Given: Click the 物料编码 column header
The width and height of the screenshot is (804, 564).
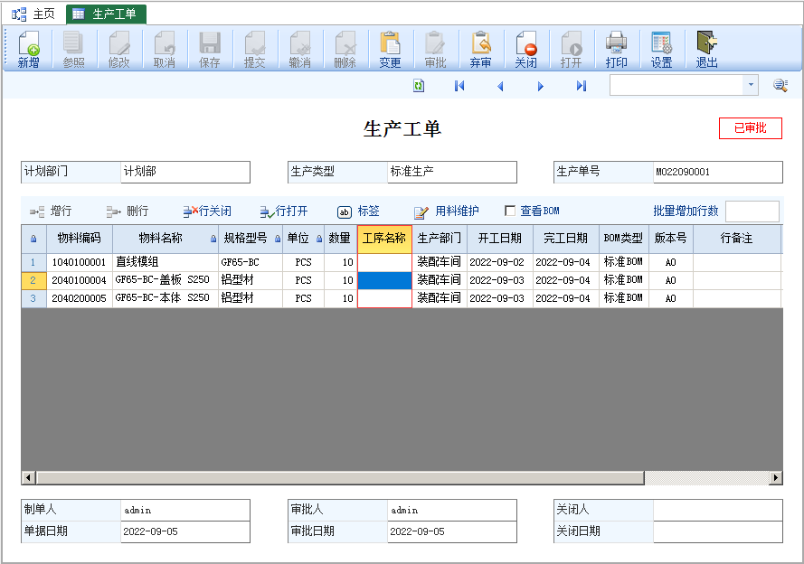Looking at the screenshot, I should tap(79, 239).
